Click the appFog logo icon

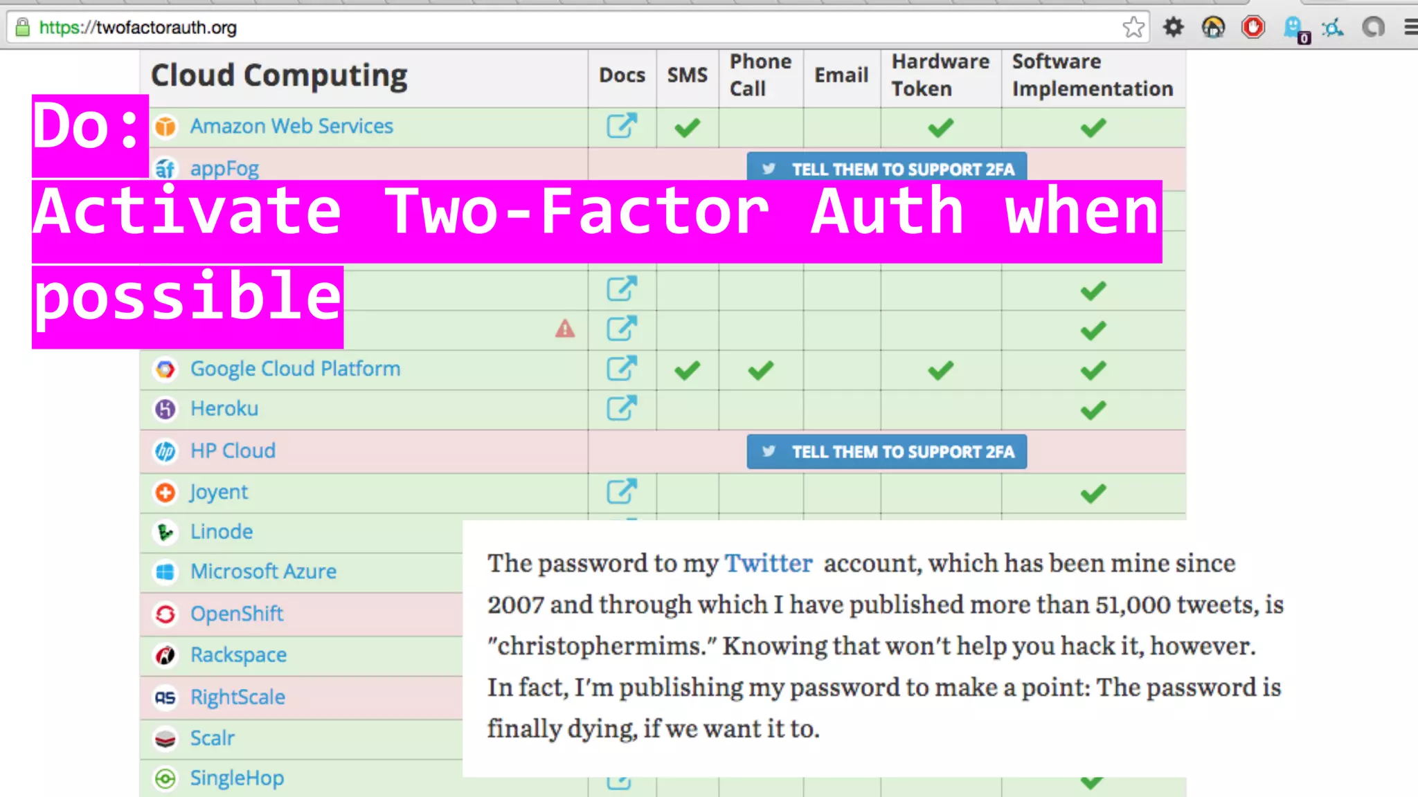165,168
